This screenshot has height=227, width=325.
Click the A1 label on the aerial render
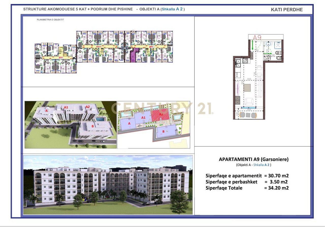[x=66, y=107]
